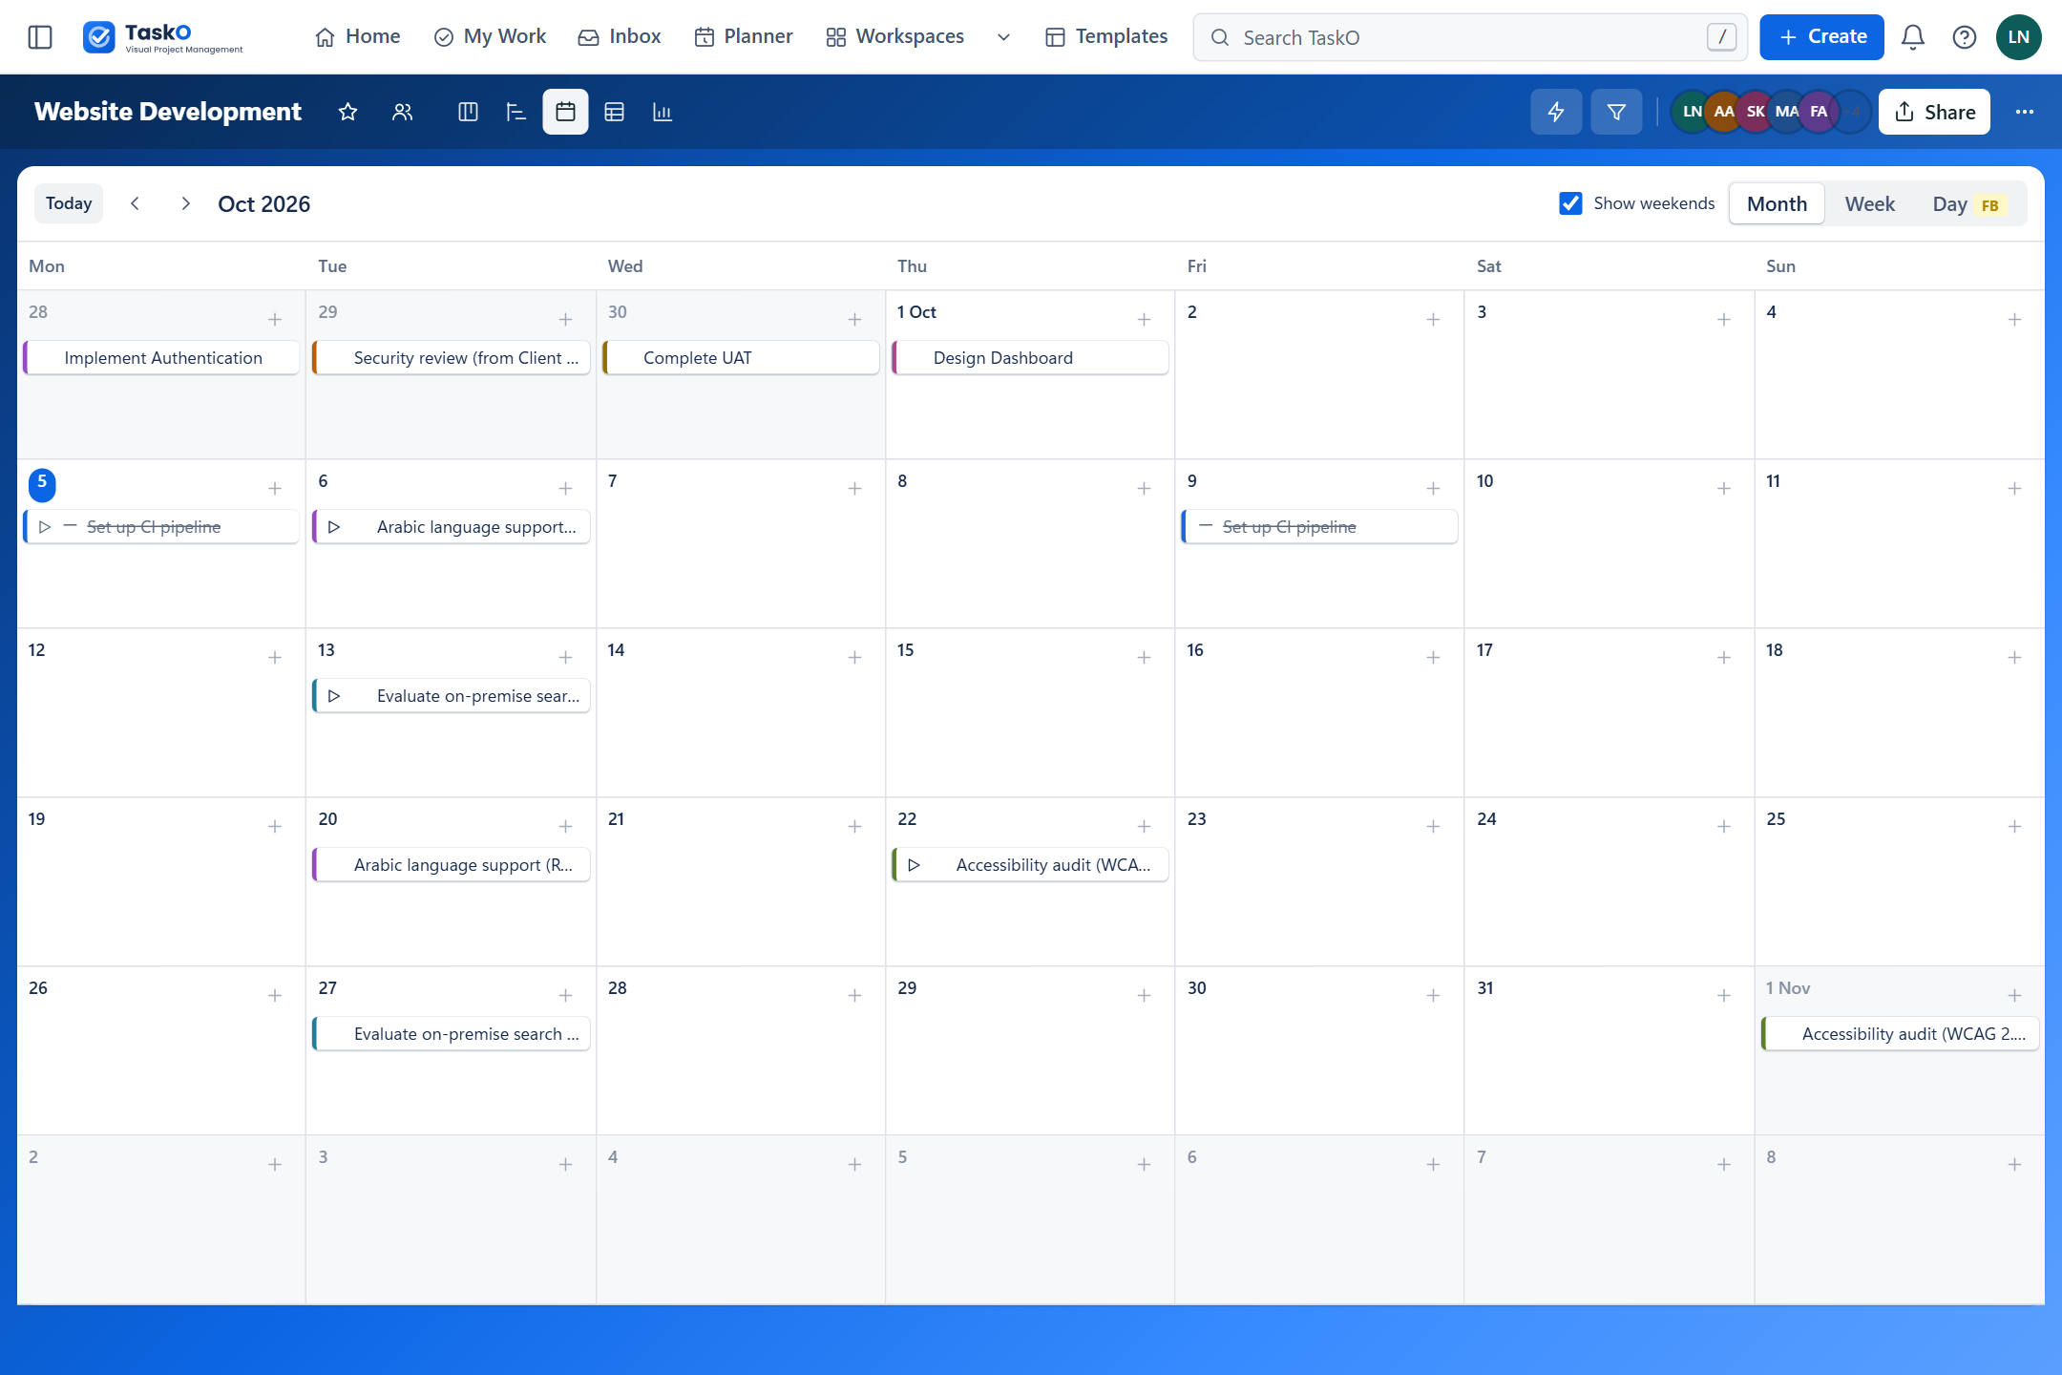Open the Planner
Viewport: 2062px width, 1375px height.
pyautogui.click(x=744, y=37)
